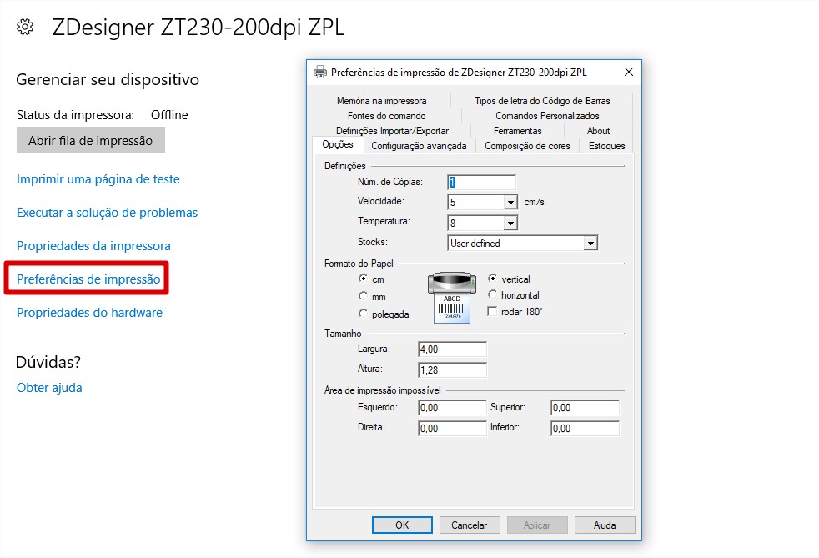Viewport: 819px width, 558px height.
Task: Open the Fontes do comando tab
Action: click(387, 115)
